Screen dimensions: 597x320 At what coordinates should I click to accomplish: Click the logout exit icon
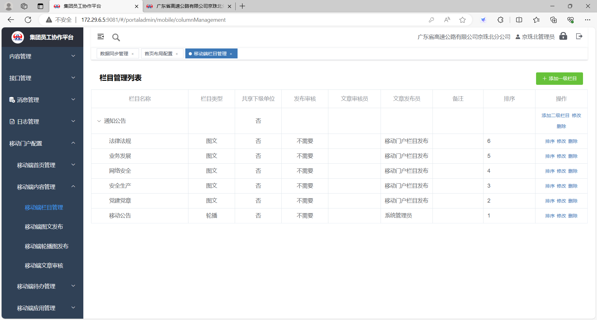[579, 36]
